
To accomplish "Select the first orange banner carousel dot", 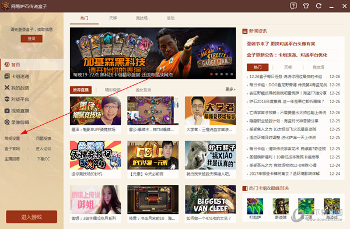I will [211, 74].
